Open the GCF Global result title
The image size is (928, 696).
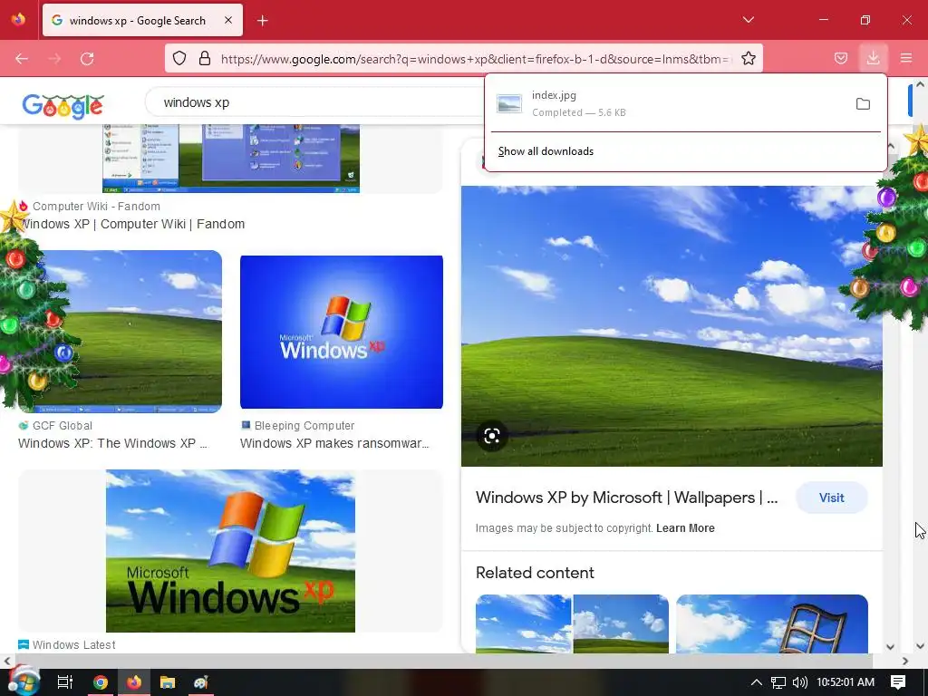(x=112, y=443)
